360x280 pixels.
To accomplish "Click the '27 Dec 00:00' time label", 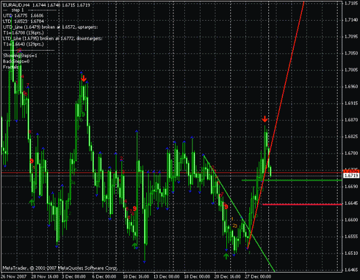I will point(258,277).
